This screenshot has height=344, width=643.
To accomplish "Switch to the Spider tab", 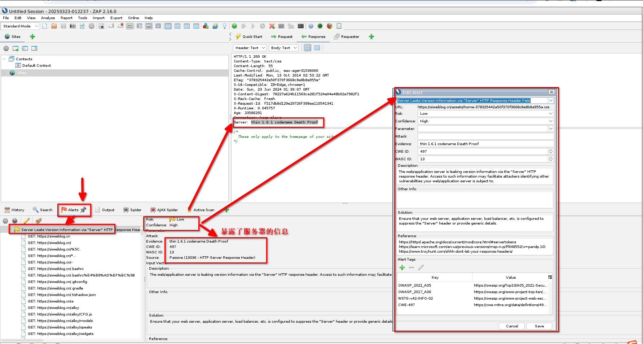I will tap(132, 210).
